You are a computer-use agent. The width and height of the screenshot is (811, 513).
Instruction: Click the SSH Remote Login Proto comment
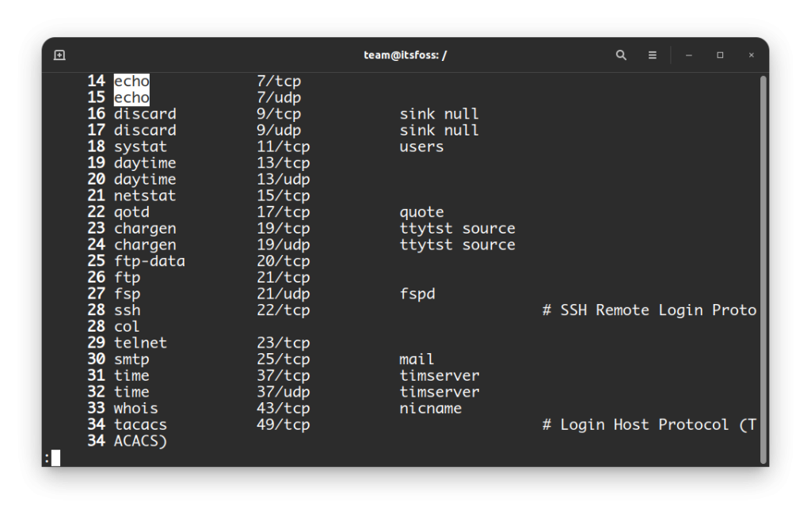point(649,310)
